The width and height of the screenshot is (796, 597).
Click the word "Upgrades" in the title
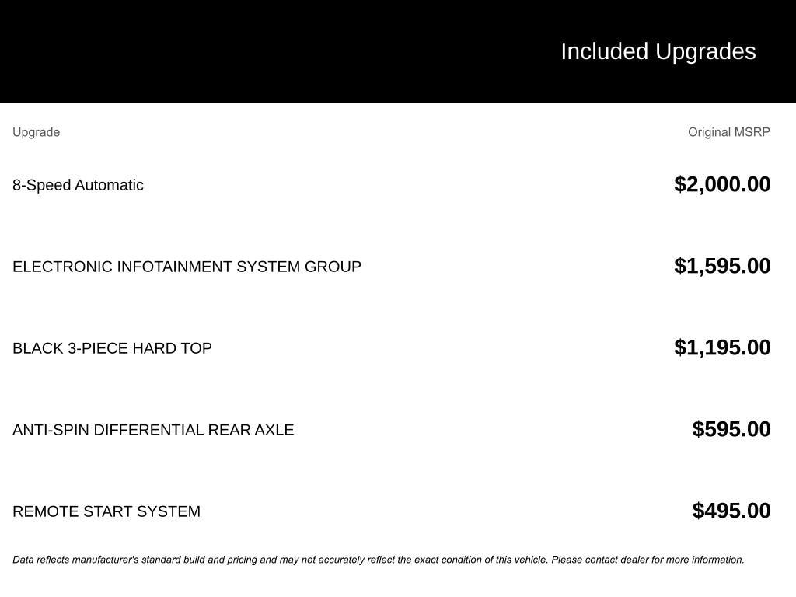tap(705, 51)
